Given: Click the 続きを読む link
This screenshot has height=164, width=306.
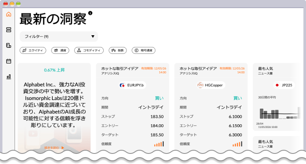Looking at the screenshot, I should (x=52, y=148).
